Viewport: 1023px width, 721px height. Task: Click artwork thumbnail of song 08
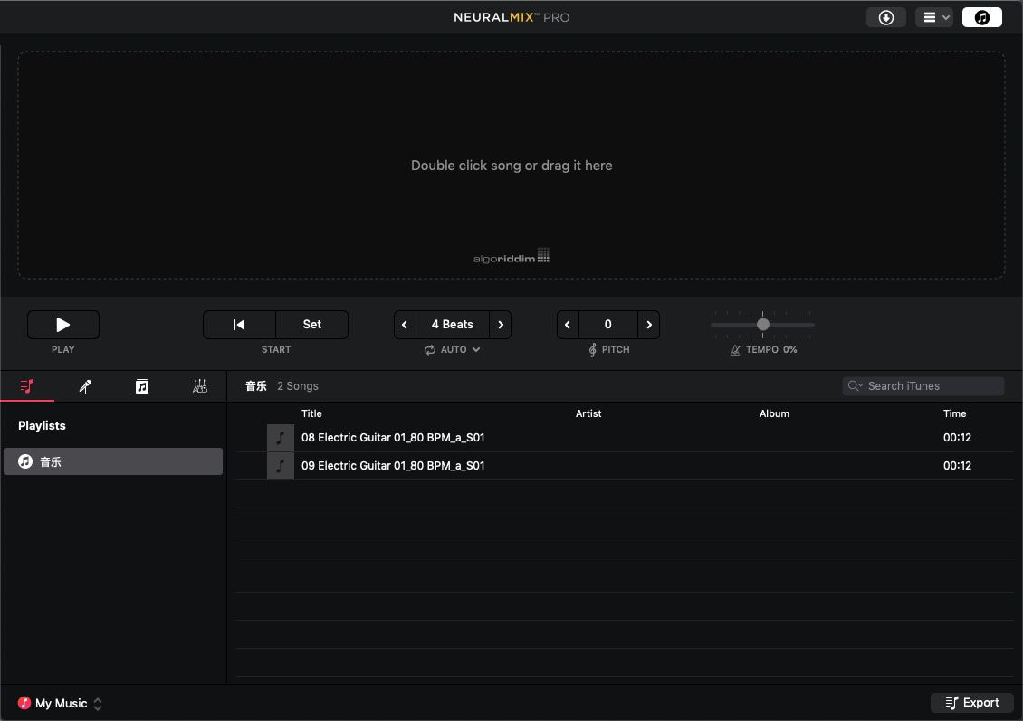[281, 438]
